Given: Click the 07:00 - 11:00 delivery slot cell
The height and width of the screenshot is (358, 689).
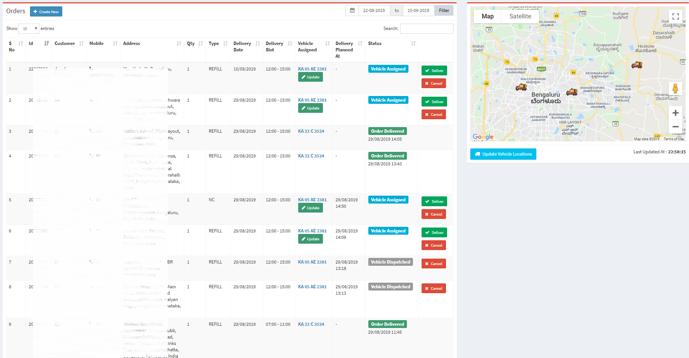Looking at the screenshot, I should pos(278,324).
